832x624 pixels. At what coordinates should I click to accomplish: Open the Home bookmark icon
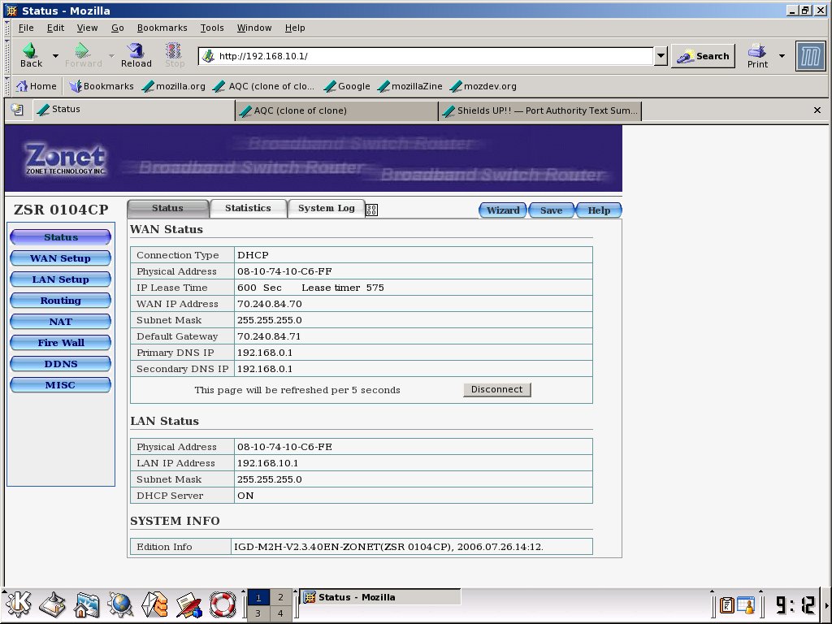point(22,86)
